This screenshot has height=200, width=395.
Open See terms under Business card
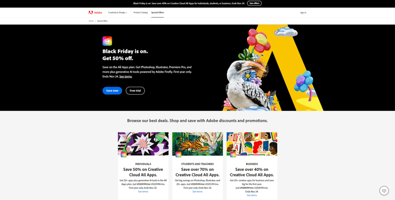252,196
